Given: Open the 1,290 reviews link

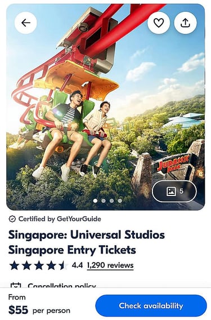Looking at the screenshot, I should [x=110, y=265].
